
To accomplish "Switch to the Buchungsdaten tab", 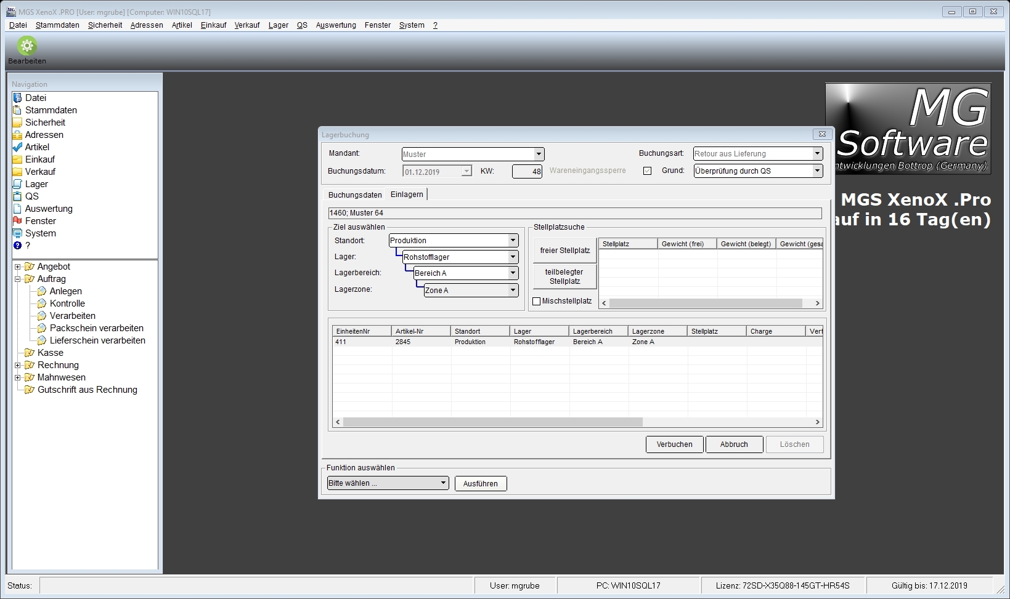I will (x=355, y=195).
